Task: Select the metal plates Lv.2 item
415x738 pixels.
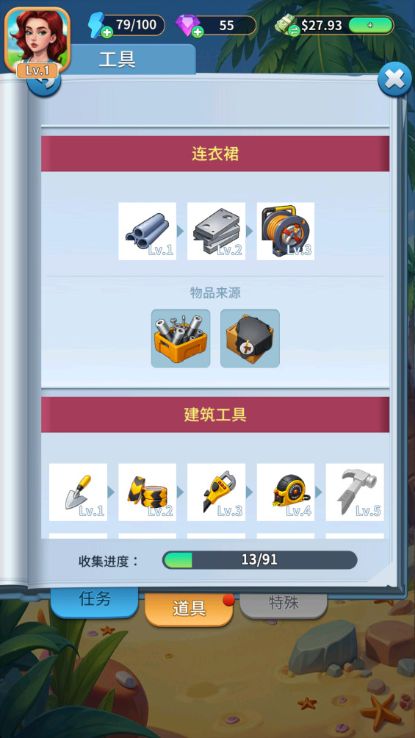Action: 217,231
